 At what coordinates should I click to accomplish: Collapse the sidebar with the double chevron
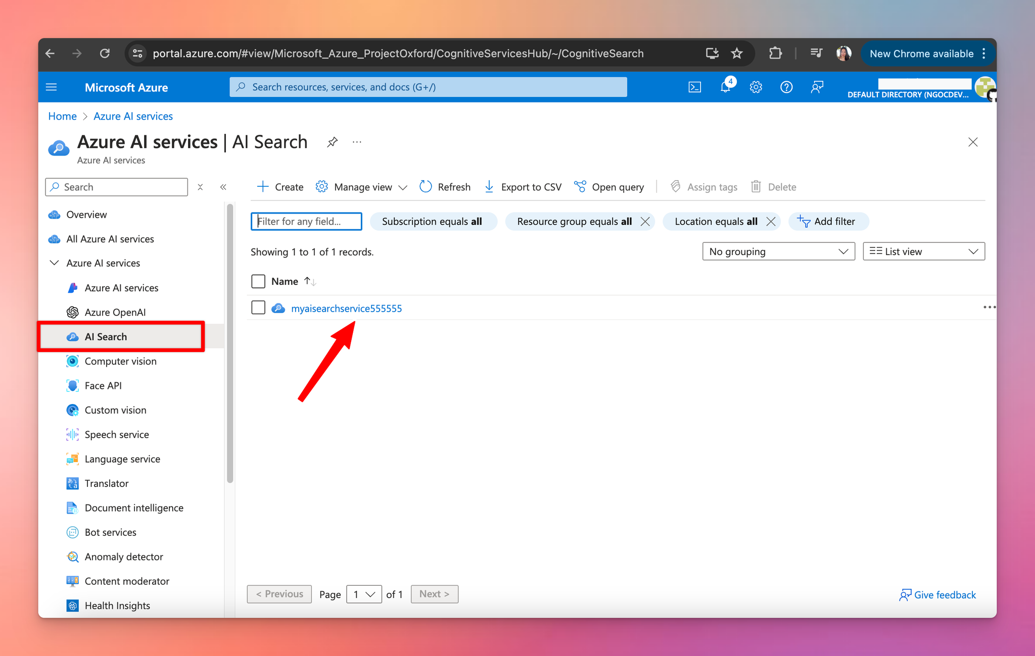pyautogui.click(x=223, y=187)
